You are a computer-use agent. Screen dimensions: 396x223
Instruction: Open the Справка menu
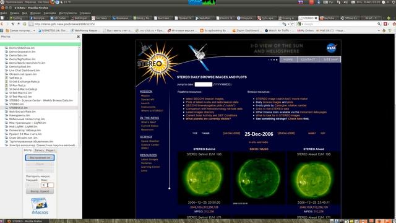[85, 13]
